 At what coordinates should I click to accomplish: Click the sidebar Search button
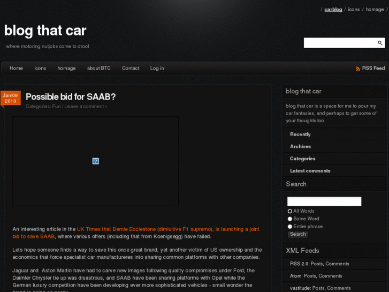[298, 234]
